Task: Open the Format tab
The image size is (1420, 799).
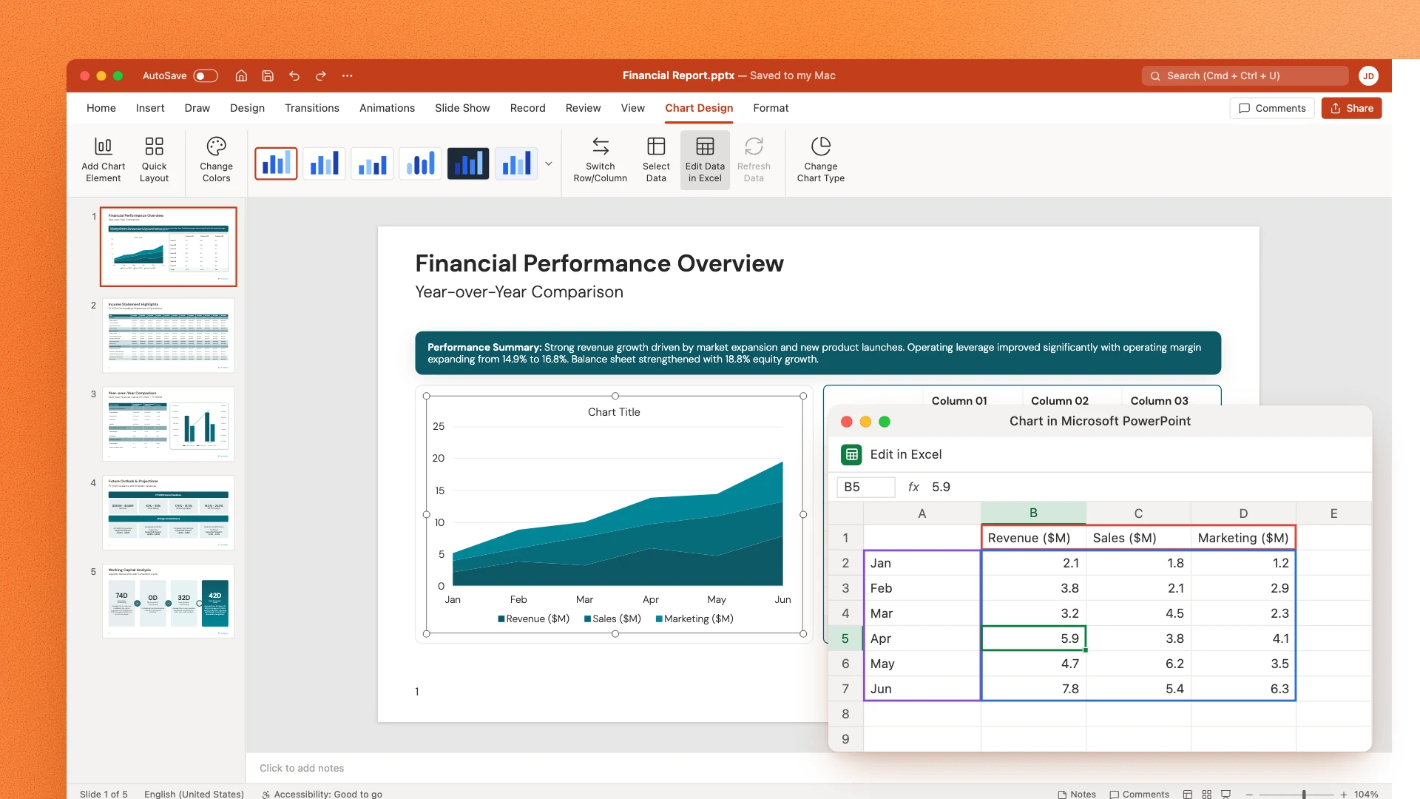Action: pos(771,108)
